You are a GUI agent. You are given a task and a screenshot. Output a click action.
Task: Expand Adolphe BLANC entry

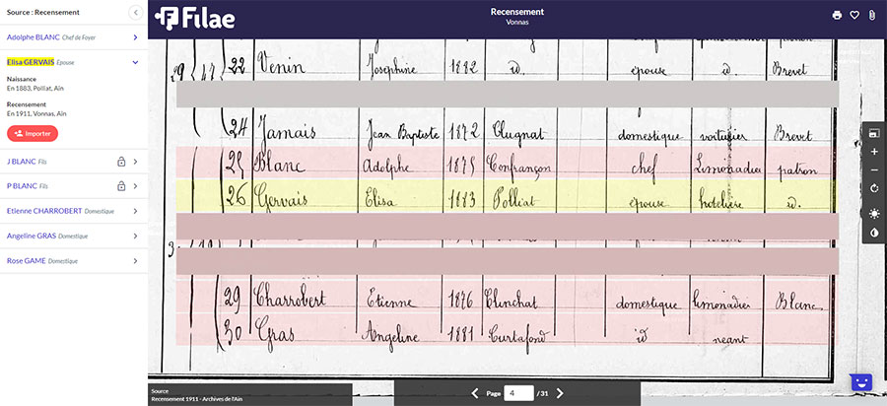point(135,37)
